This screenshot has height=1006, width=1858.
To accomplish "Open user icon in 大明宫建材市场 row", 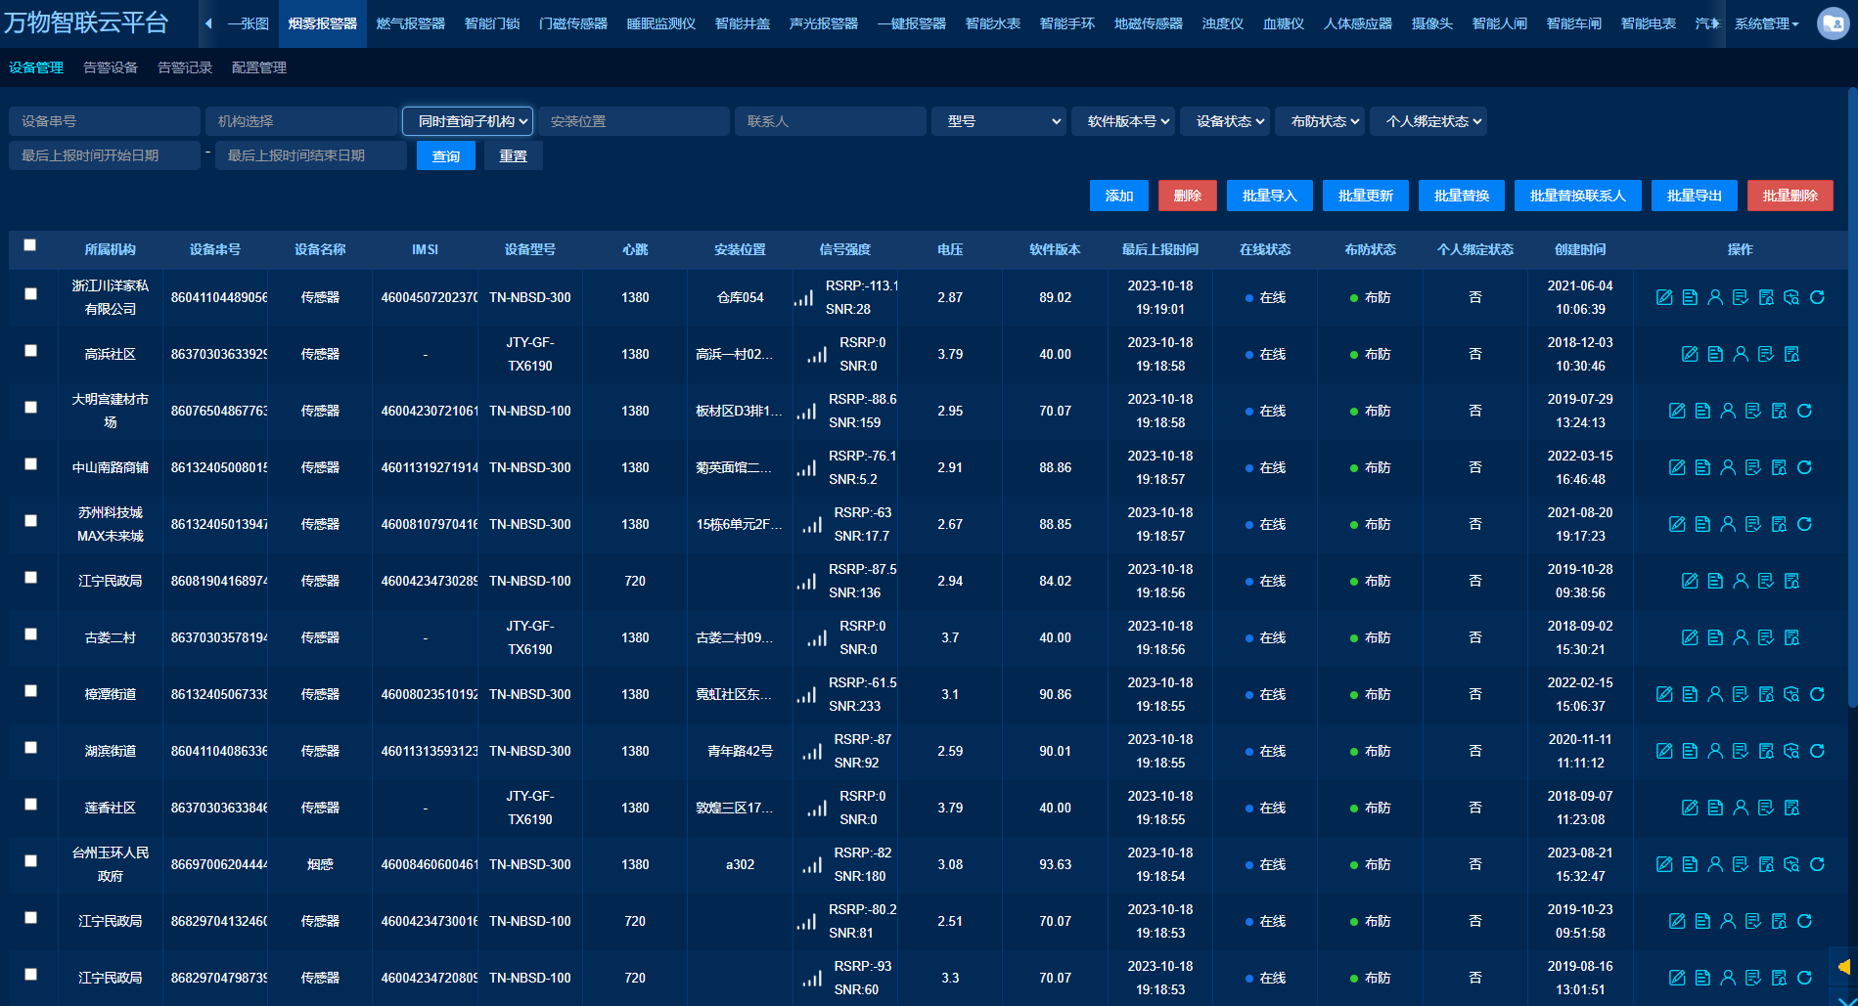I will [x=1728, y=411].
